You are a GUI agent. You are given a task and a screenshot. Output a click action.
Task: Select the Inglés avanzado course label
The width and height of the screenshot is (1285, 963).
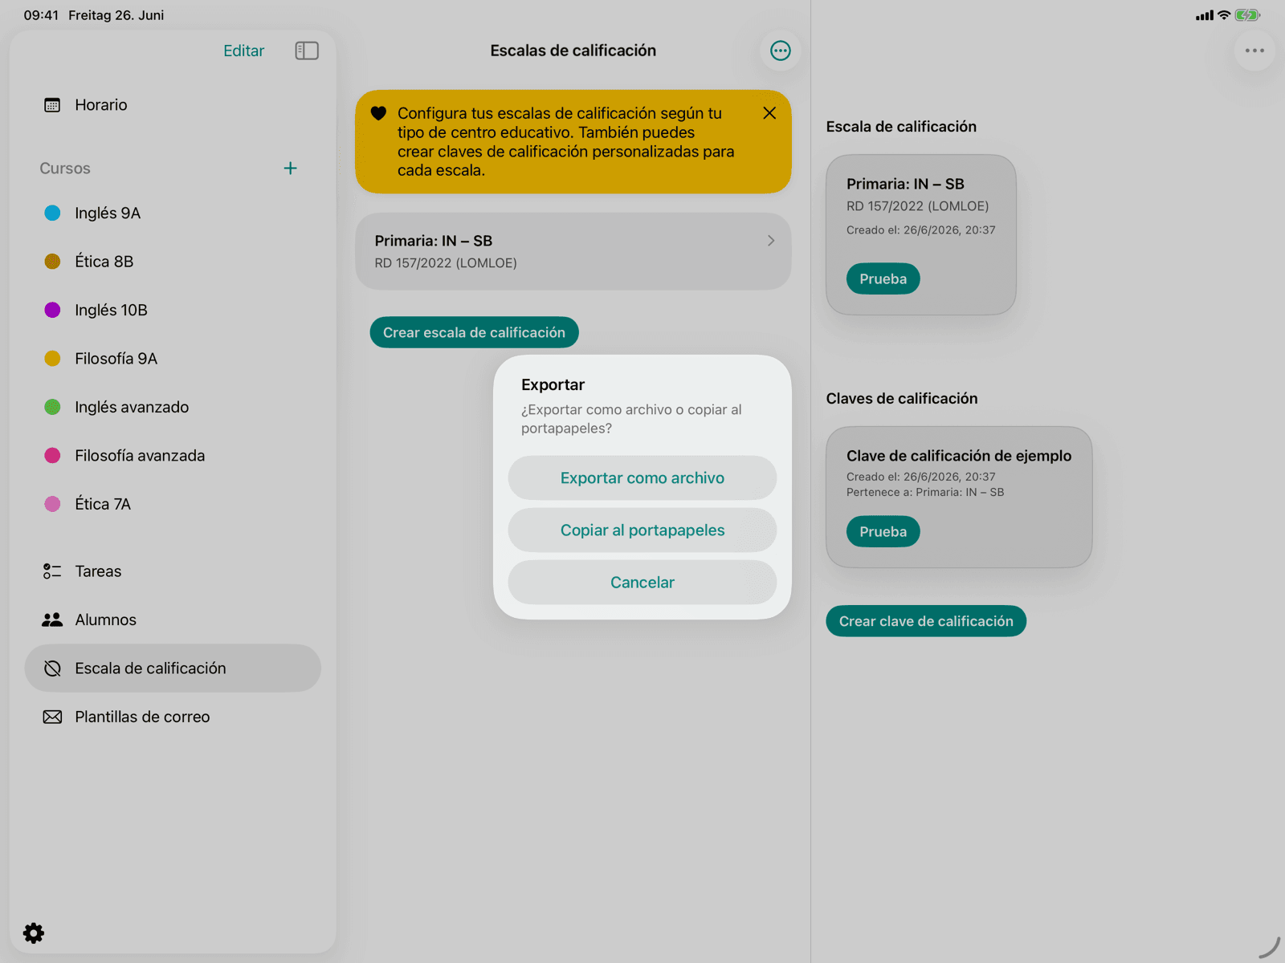132,407
